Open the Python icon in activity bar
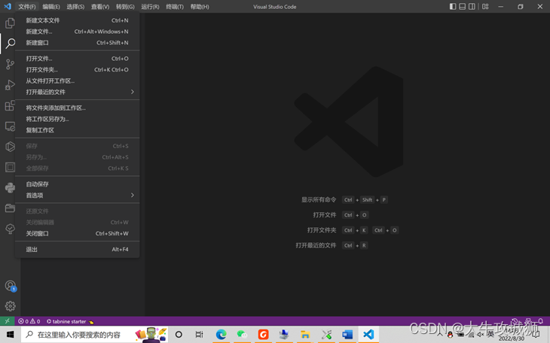This screenshot has height=343, width=550. tap(10, 188)
